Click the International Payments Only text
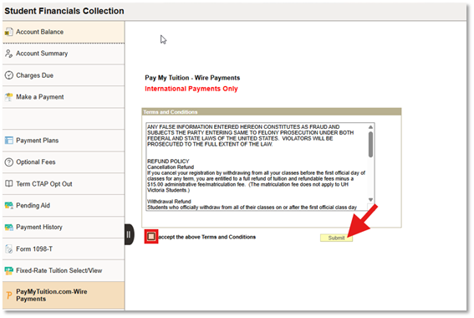Screen dimensions: 474x318 (x=191, y=89)
